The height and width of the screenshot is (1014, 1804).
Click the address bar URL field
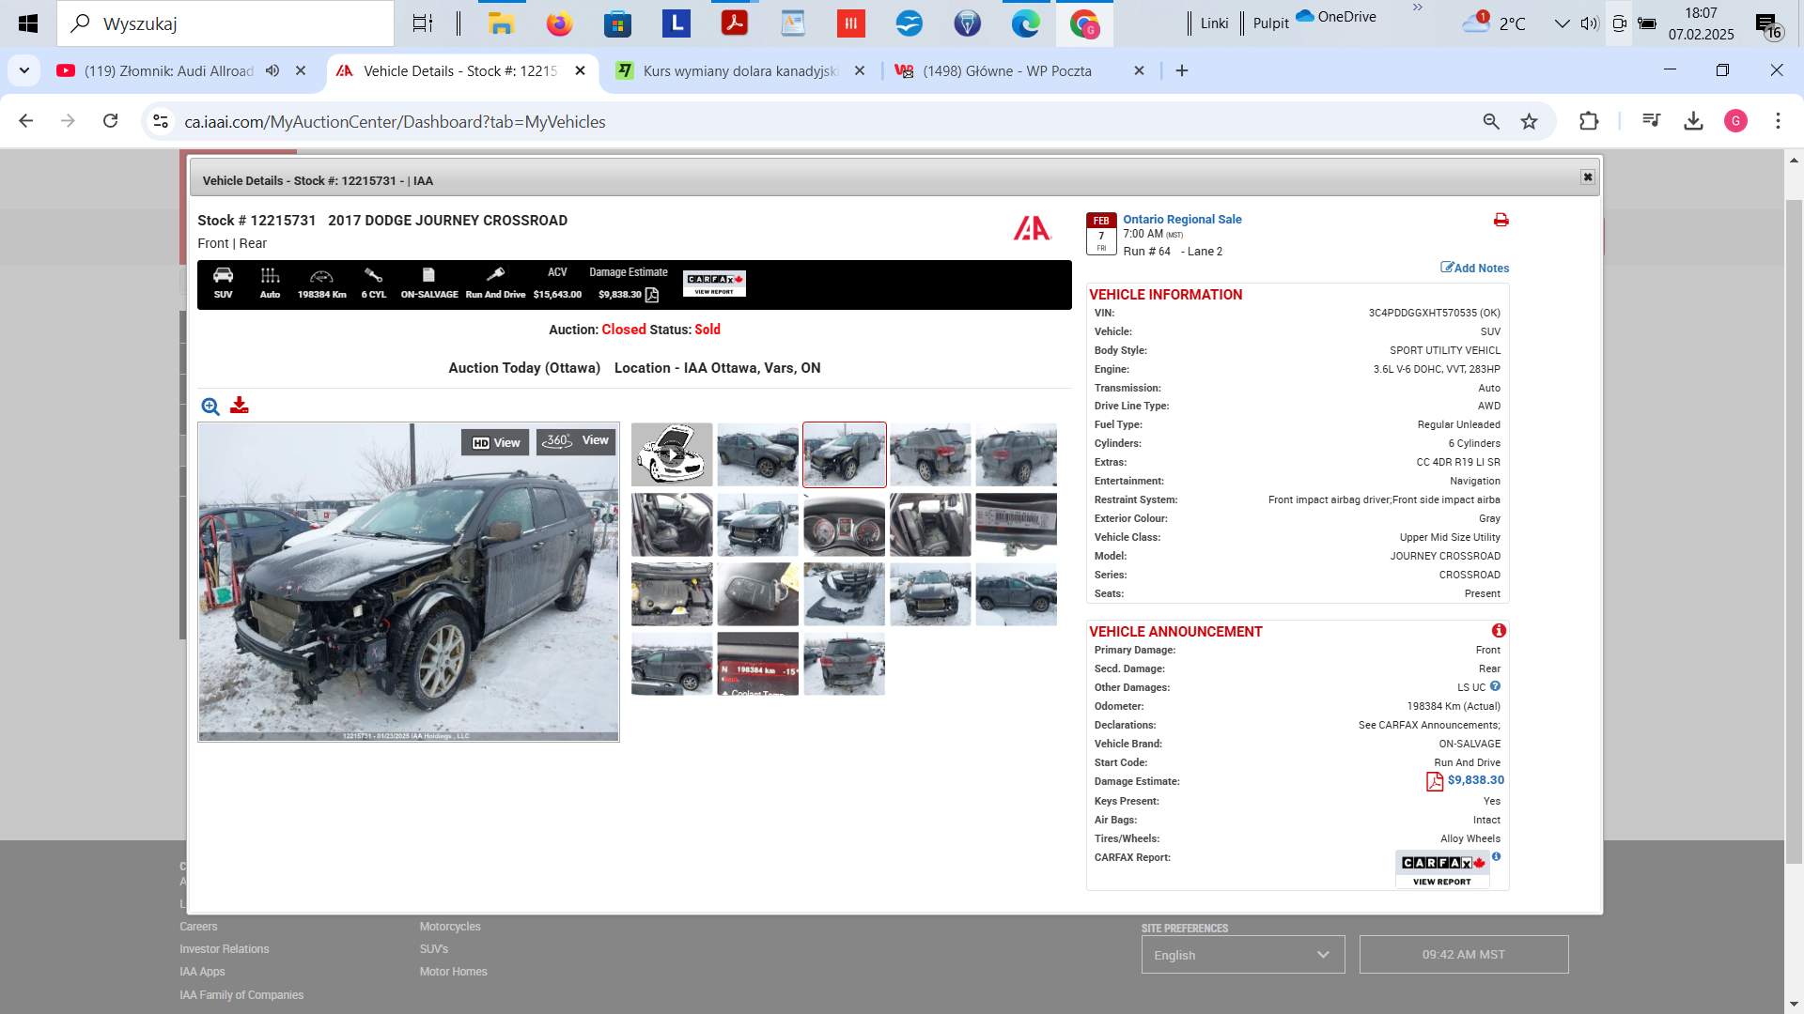click(827, 121)
